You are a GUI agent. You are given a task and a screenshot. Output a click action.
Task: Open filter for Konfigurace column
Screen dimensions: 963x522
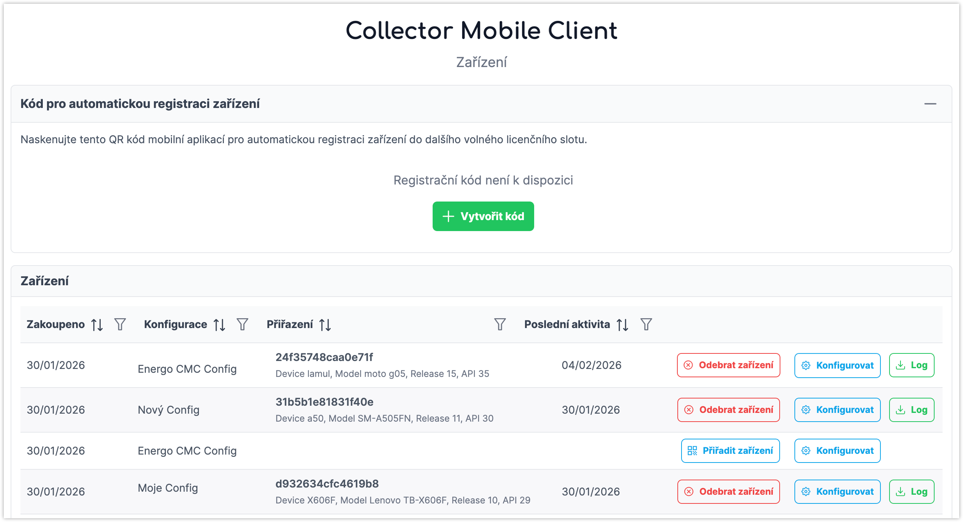[242, 324]
